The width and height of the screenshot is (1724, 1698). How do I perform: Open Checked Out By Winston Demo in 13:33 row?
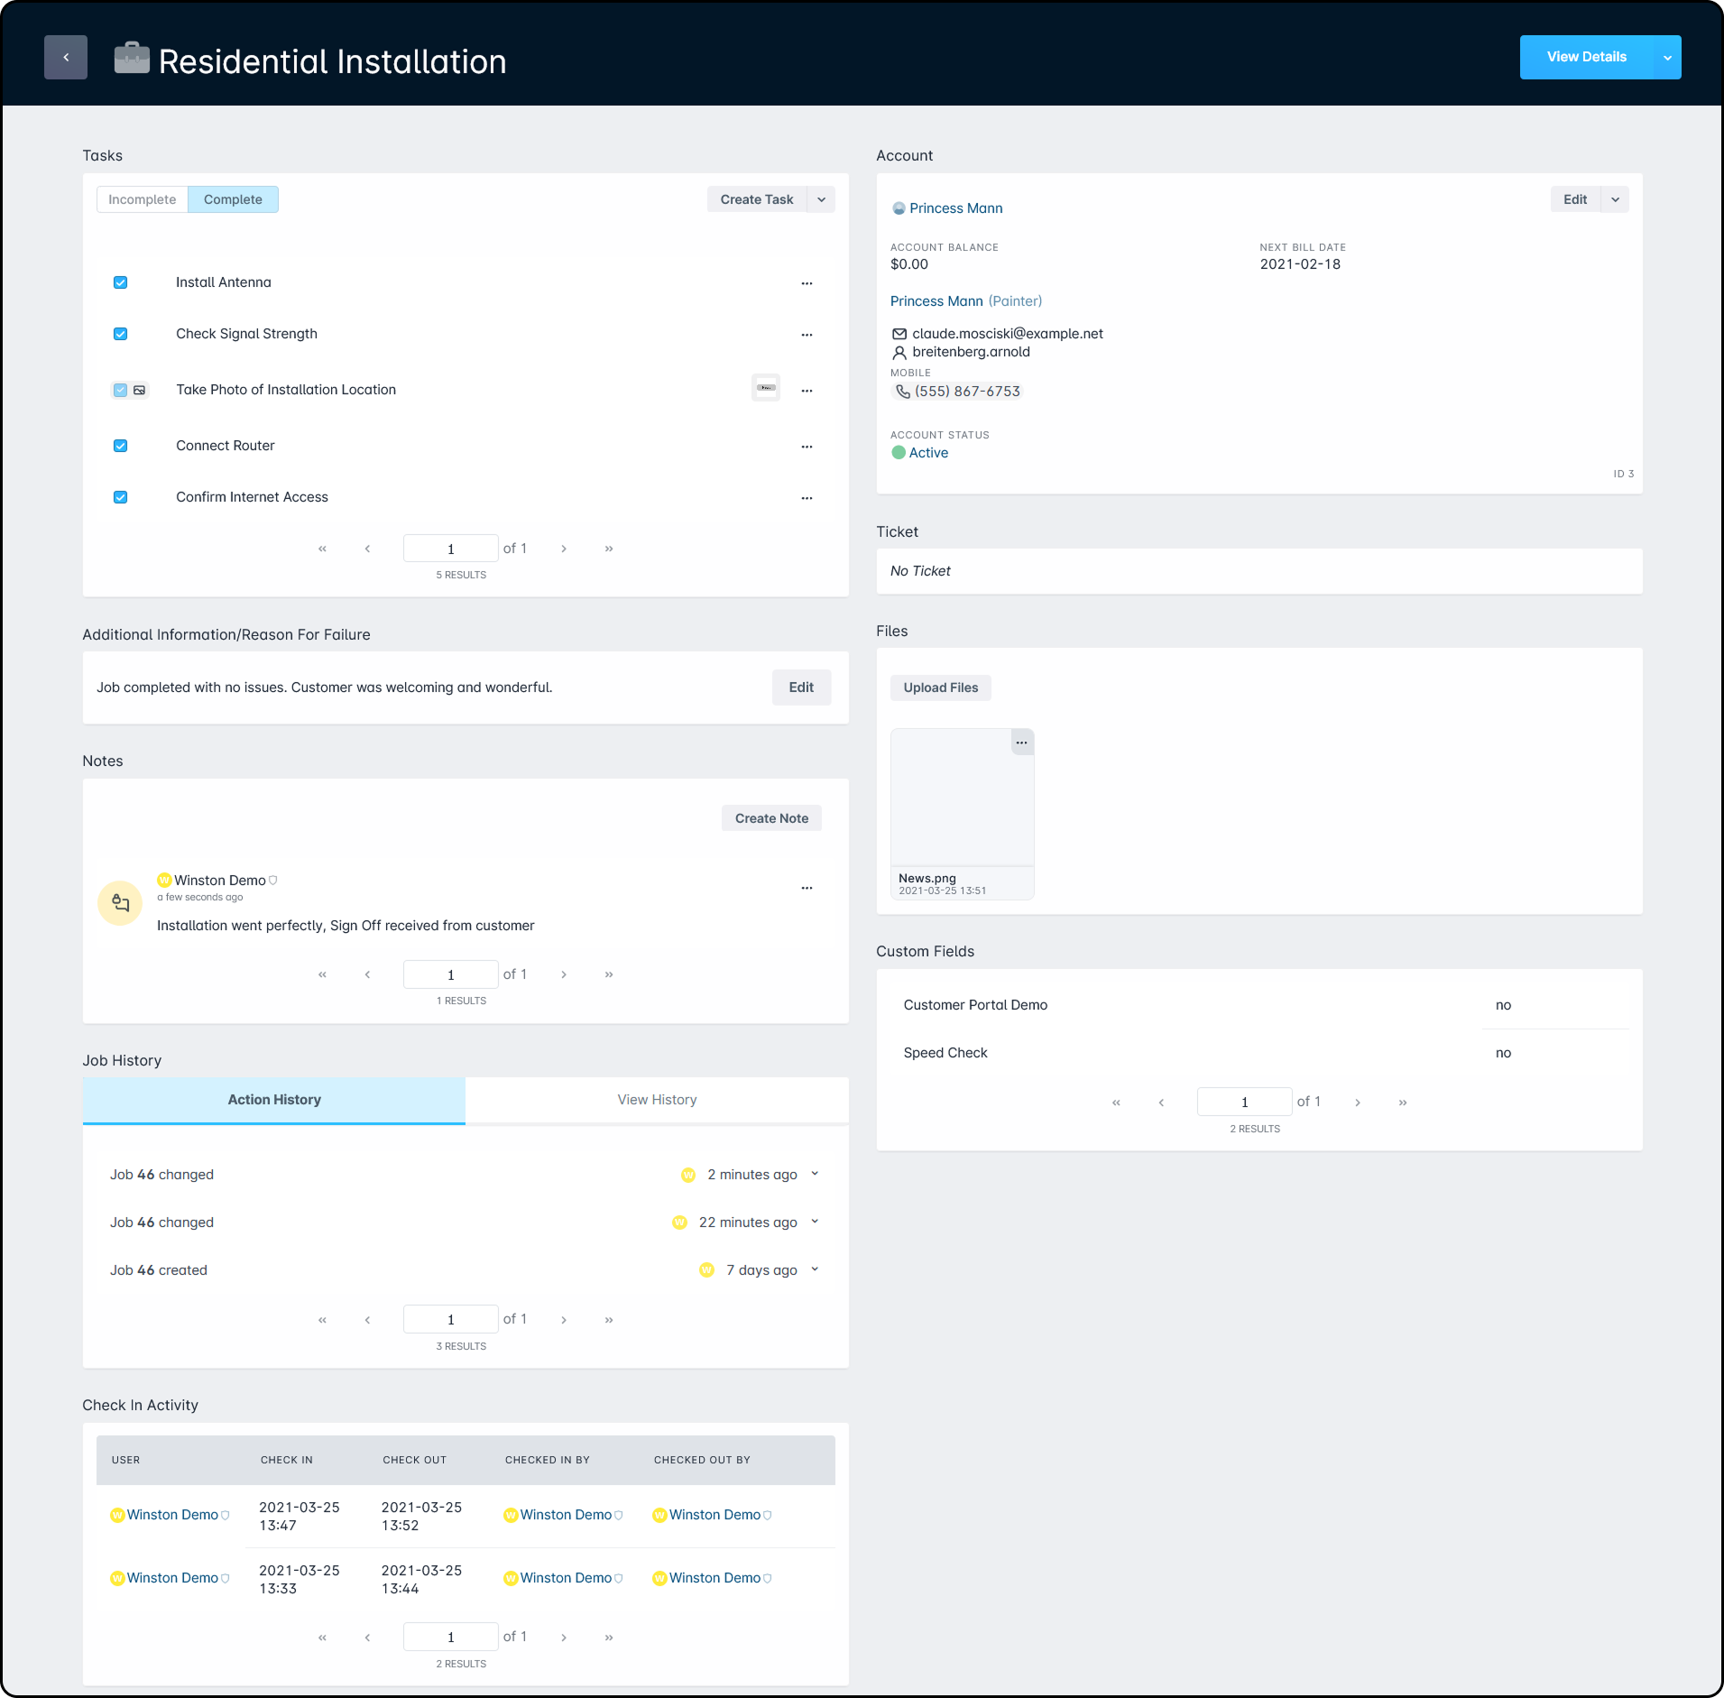pos(714,1578)
